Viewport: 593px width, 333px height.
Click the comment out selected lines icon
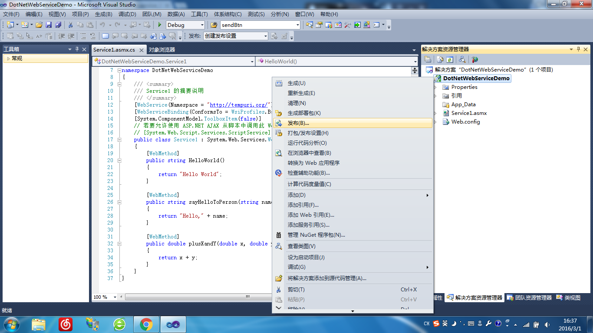pos(83,36)
